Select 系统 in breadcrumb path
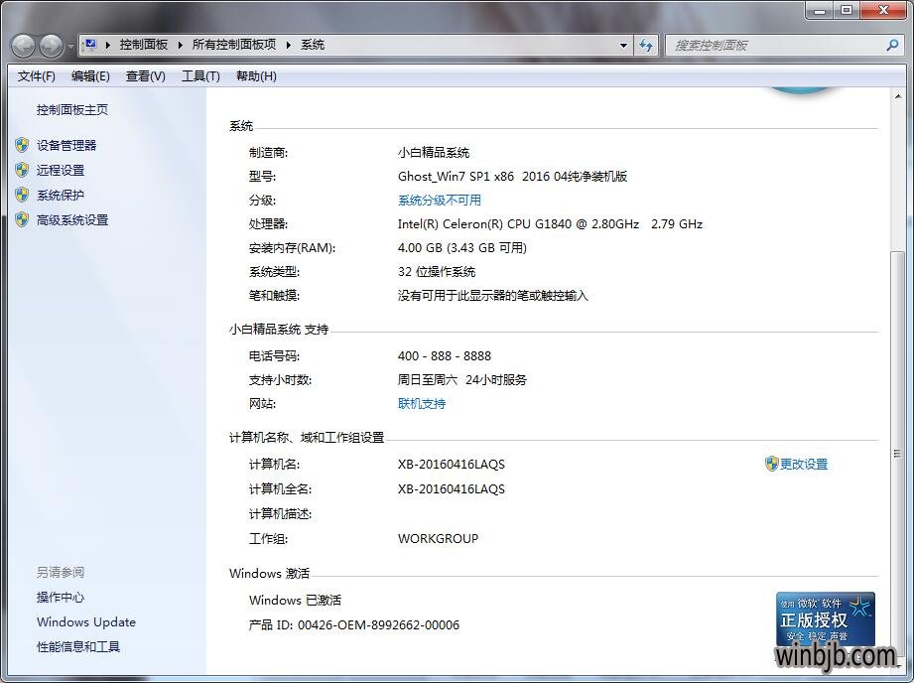This screenshot has height=683, width=914. coord(313,45)
